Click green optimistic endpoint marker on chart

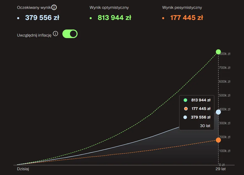pyautogui.click(x=218, y=52)
